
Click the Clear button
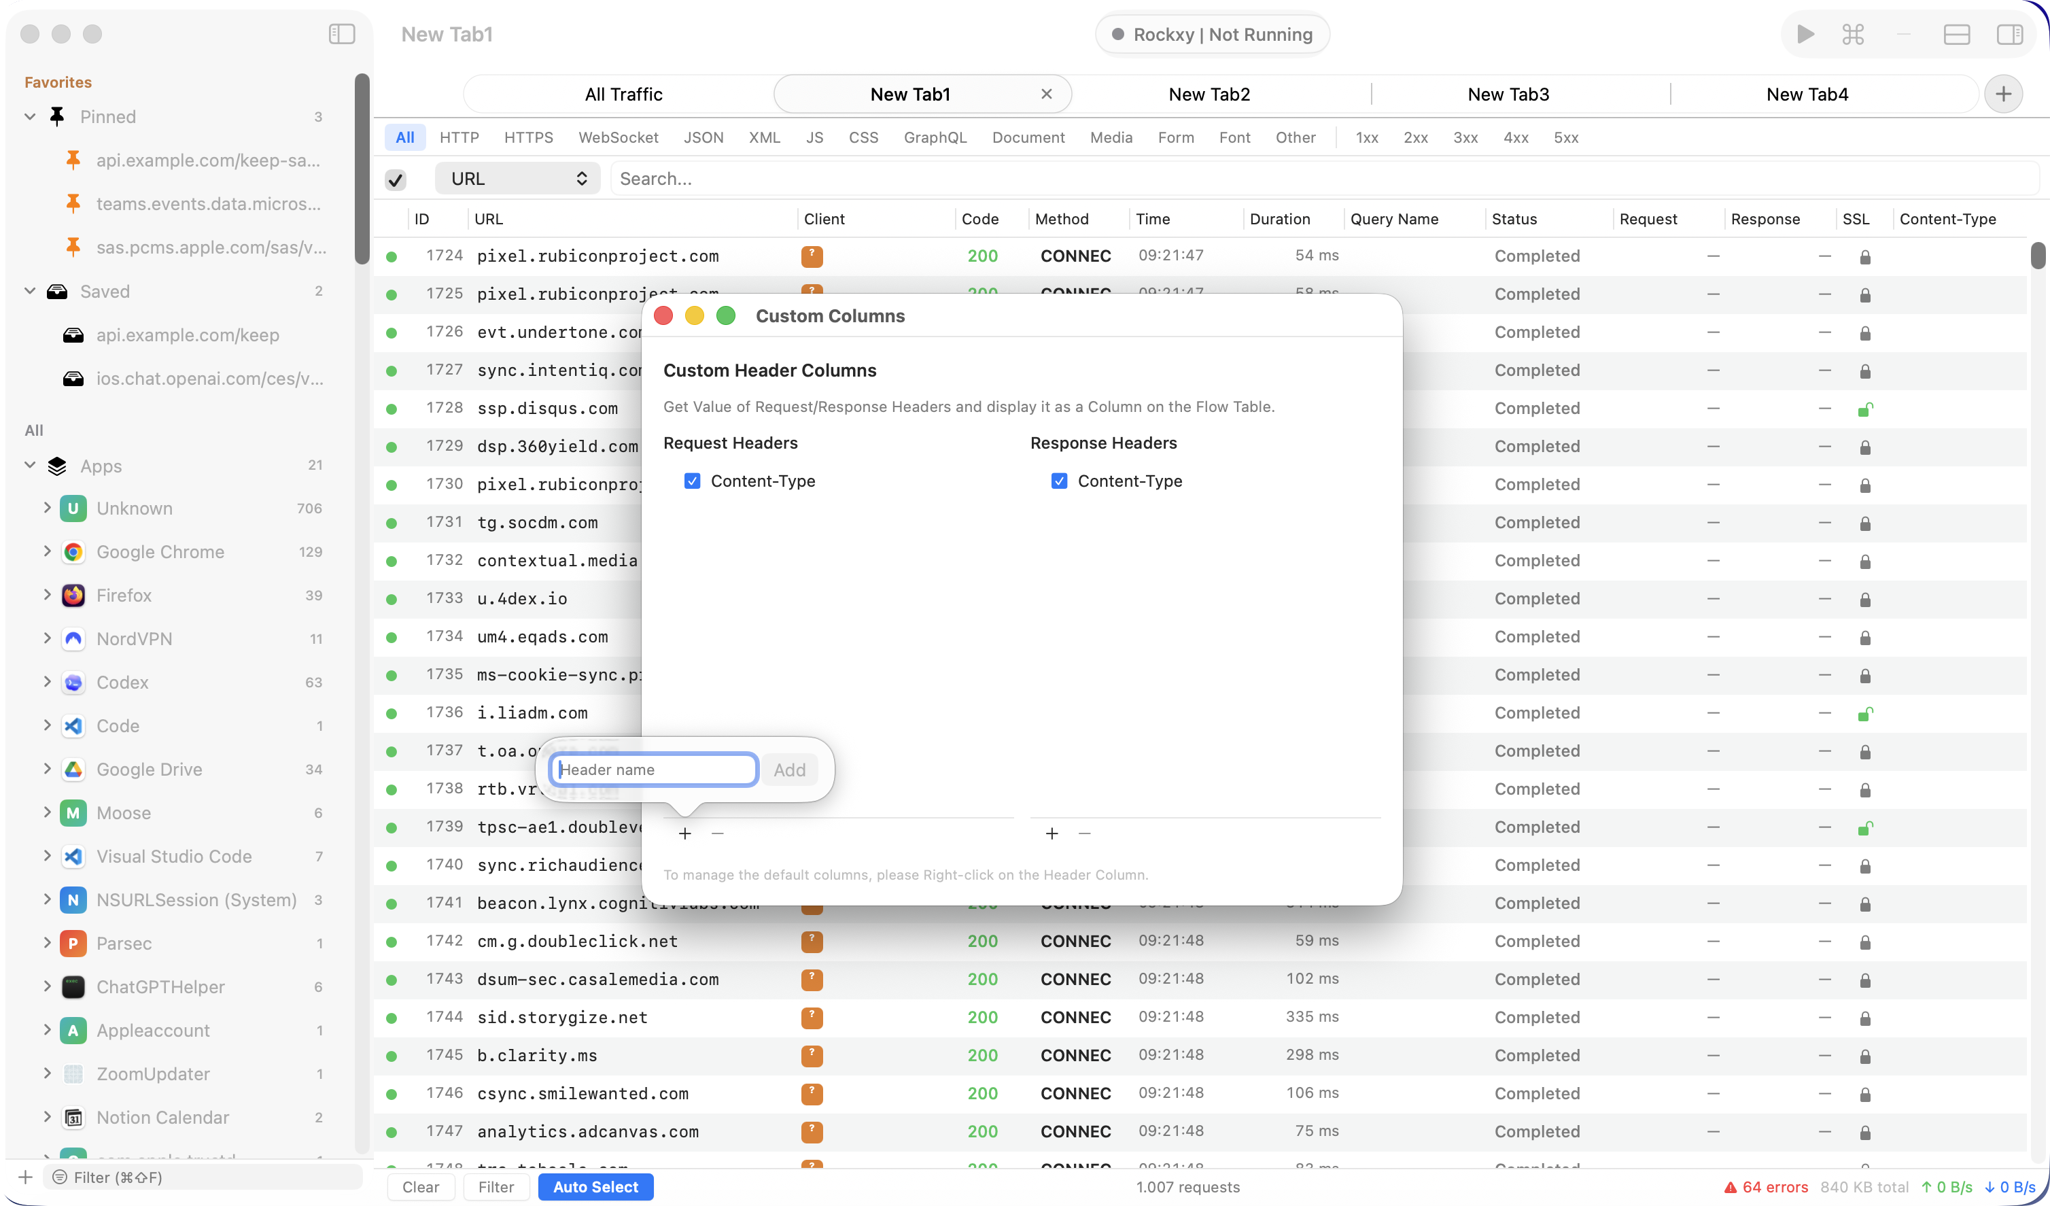421,1187
